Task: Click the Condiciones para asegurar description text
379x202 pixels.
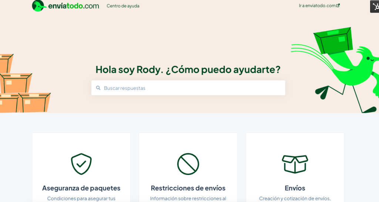Action: coord(81,198)
